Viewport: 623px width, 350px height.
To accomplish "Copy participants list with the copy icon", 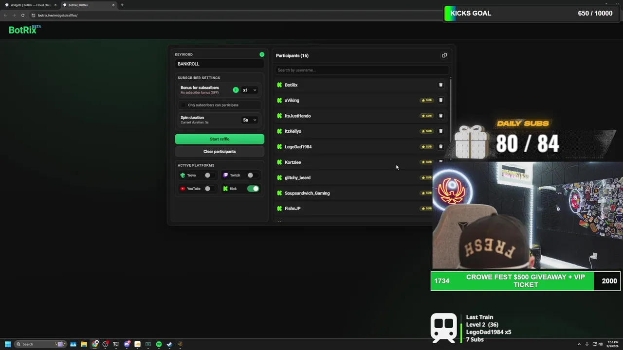I will [444, 55].
